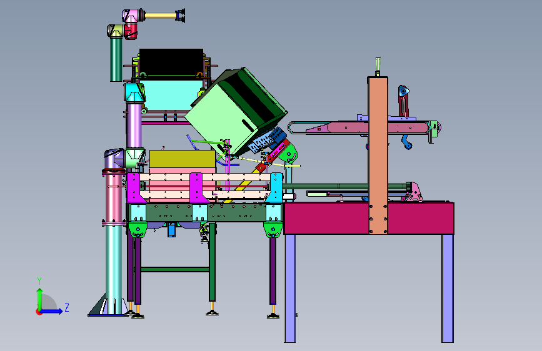Select the cyan robot shoulder joint

tap(134, 92)
